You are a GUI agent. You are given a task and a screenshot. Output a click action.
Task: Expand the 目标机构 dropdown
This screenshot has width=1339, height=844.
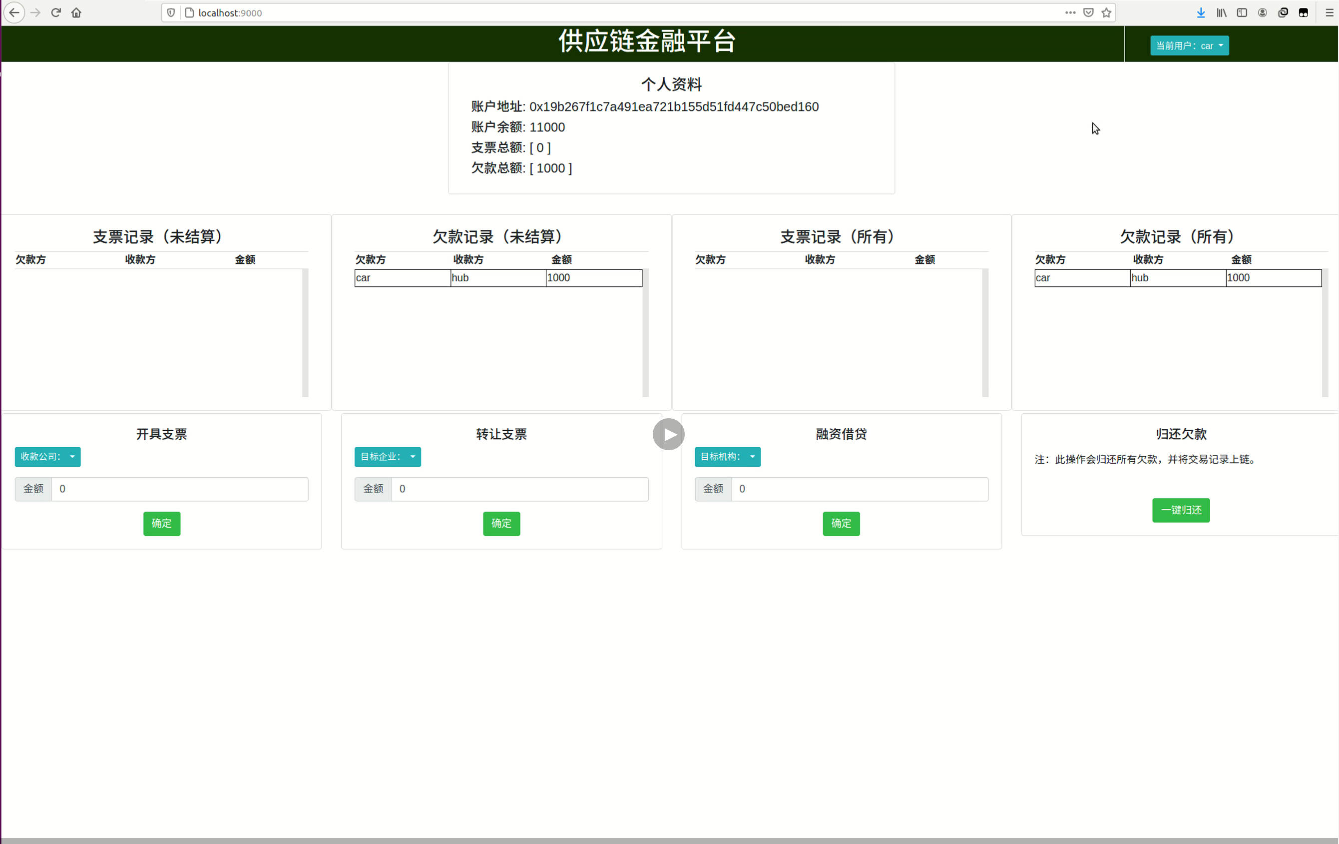pos(727,457)
